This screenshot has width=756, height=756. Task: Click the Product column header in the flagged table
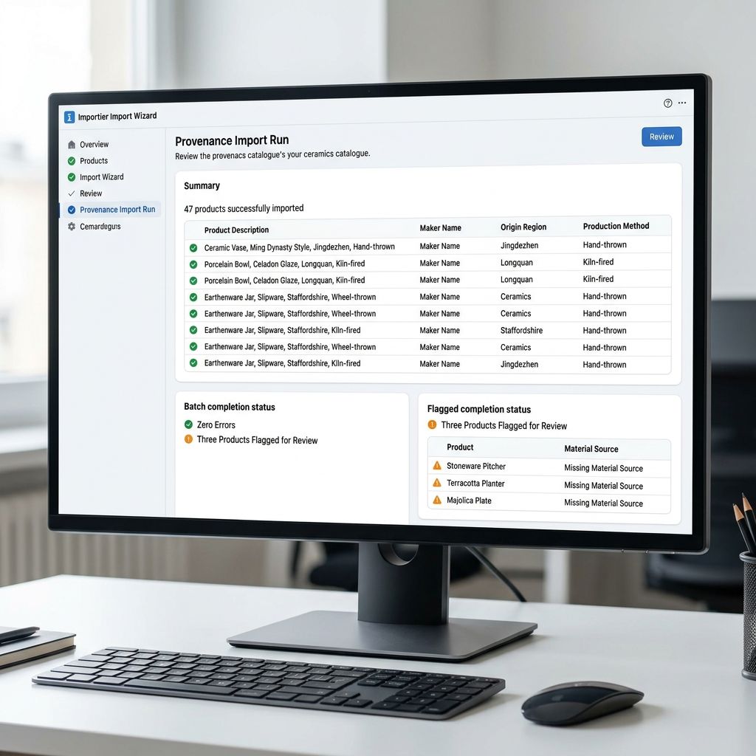[460, 447]
